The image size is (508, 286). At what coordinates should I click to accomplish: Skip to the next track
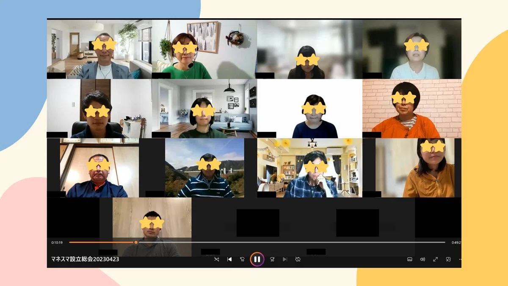point(285,259)
